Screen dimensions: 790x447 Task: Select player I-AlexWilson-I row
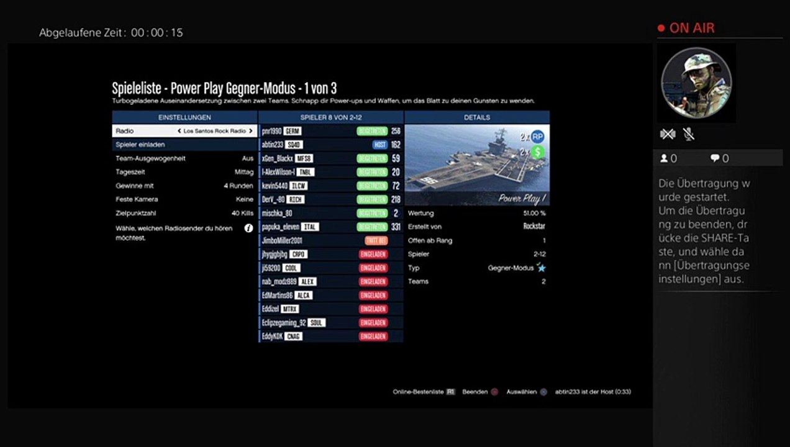click(x=330, y=172)
